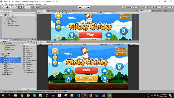174x98 pixels.
Task: Toggle 2D view mode in Scene
Action: 55,13
